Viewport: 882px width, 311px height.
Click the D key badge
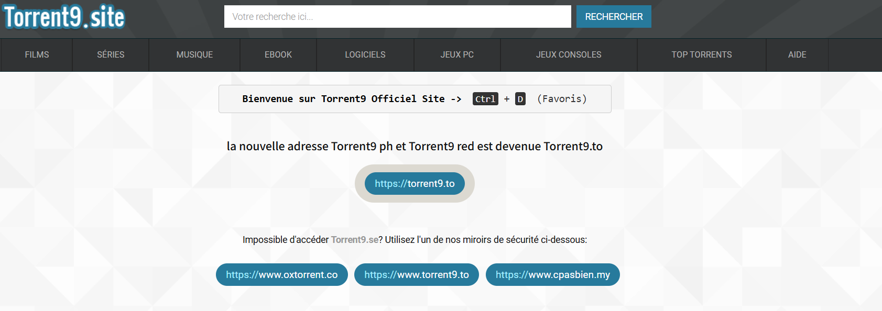520,99
